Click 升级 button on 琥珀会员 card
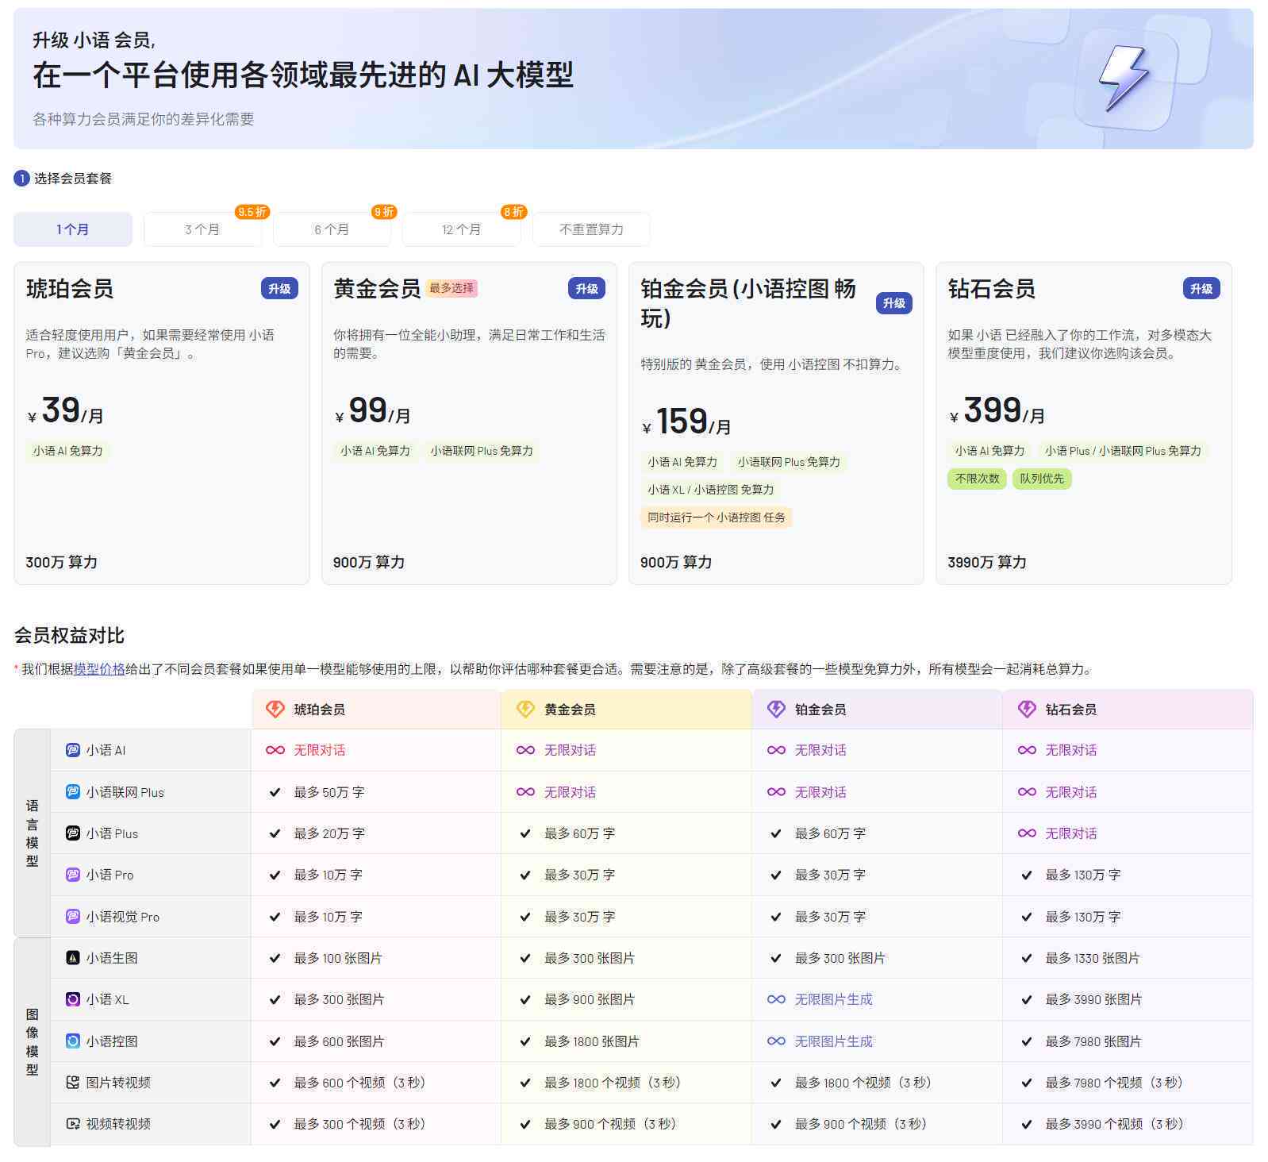The height and width of the screenshot is (1162, 1268). click(x=279, y=288)
